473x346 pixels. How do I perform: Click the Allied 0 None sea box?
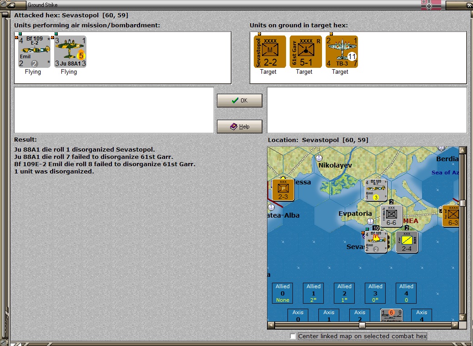pos(282,293)
